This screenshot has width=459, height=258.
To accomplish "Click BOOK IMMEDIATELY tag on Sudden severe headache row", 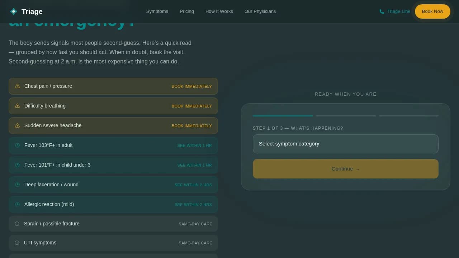I will tap(192, 126).
